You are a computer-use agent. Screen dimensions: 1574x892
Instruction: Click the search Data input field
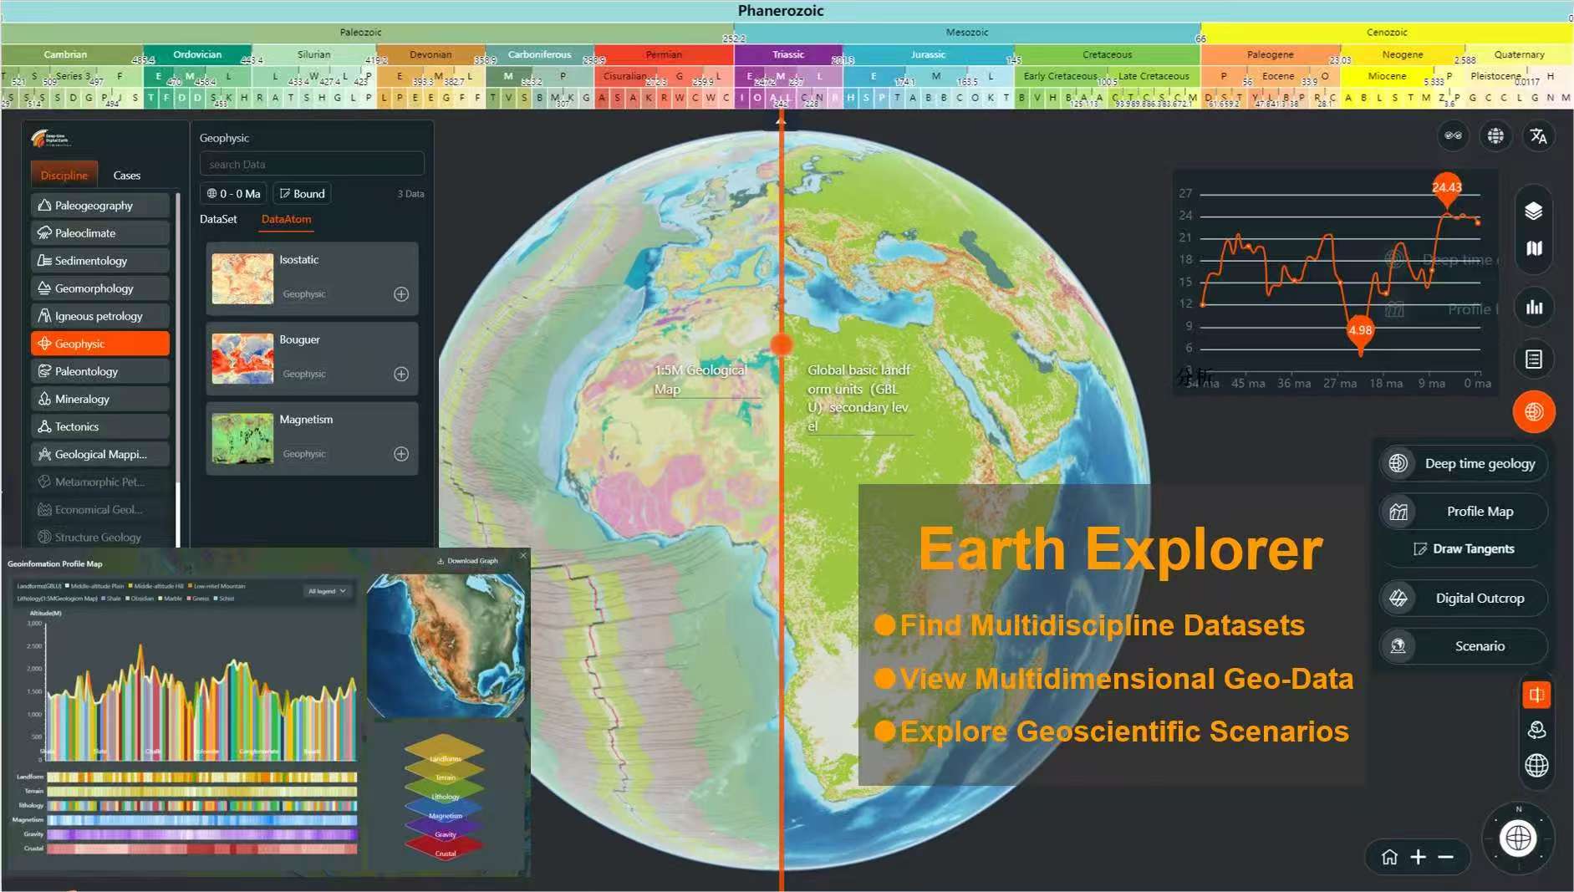[x=311, y=165]
